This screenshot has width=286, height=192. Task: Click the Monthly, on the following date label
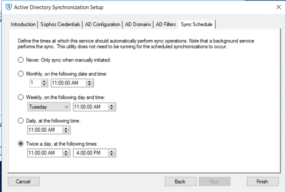click(67, 74)
